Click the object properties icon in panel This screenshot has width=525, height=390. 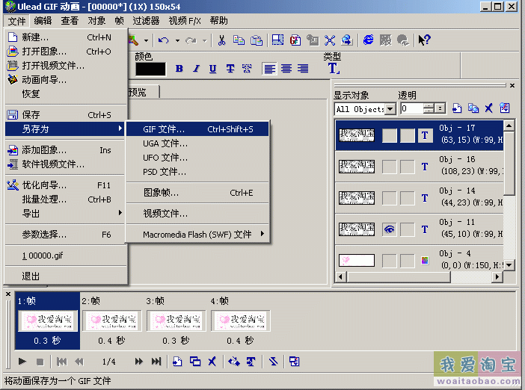tap(504, 108)
